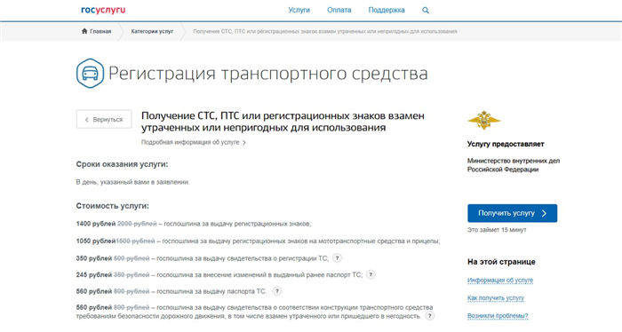Click the Сроки оказания услуги heading

123,164
